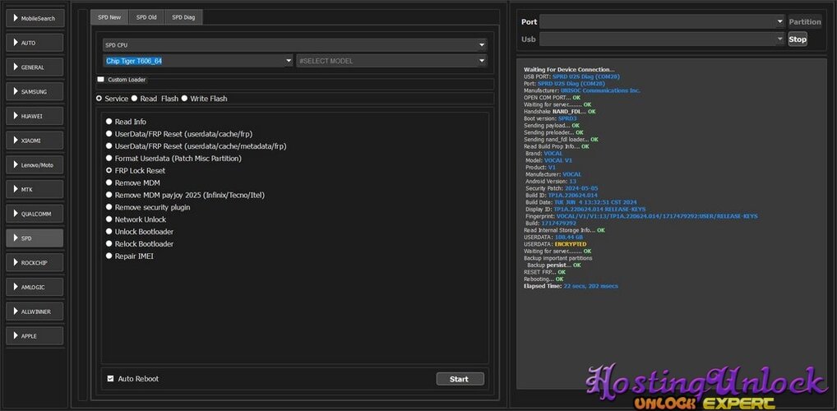Screen dimensions: 837x411
Task: Open the AUTO sidebar section
Action: tap(35, 43)
